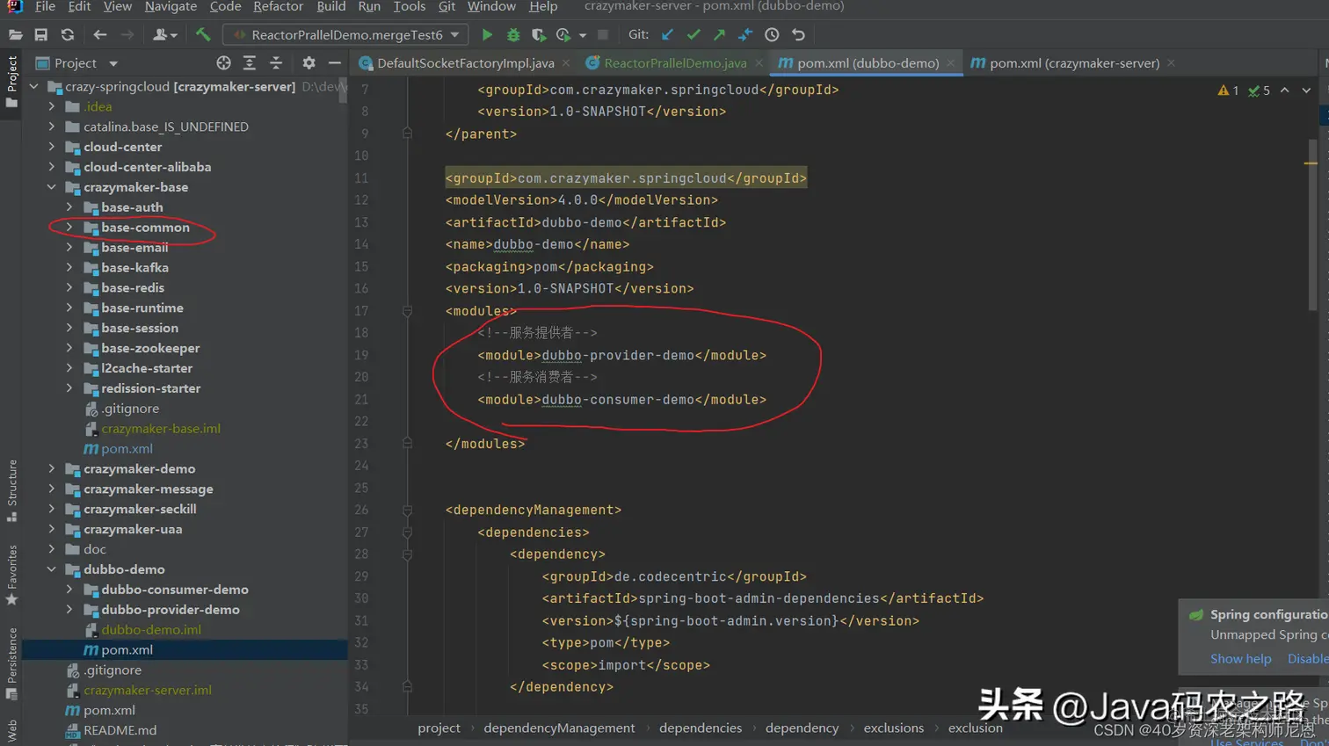Select crazymaker-base.iml file
The image size is (1329, 746).
(160, 429)
